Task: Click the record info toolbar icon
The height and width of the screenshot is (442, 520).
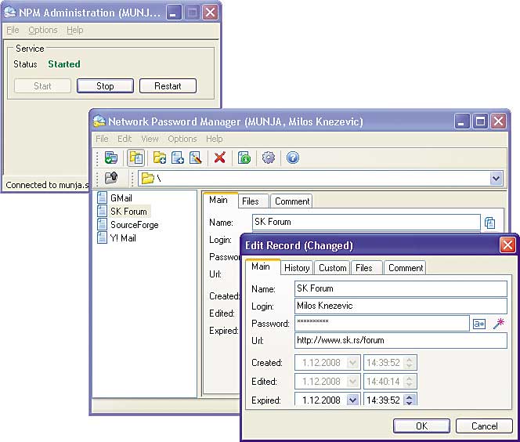Action: (x=244, y=158)
